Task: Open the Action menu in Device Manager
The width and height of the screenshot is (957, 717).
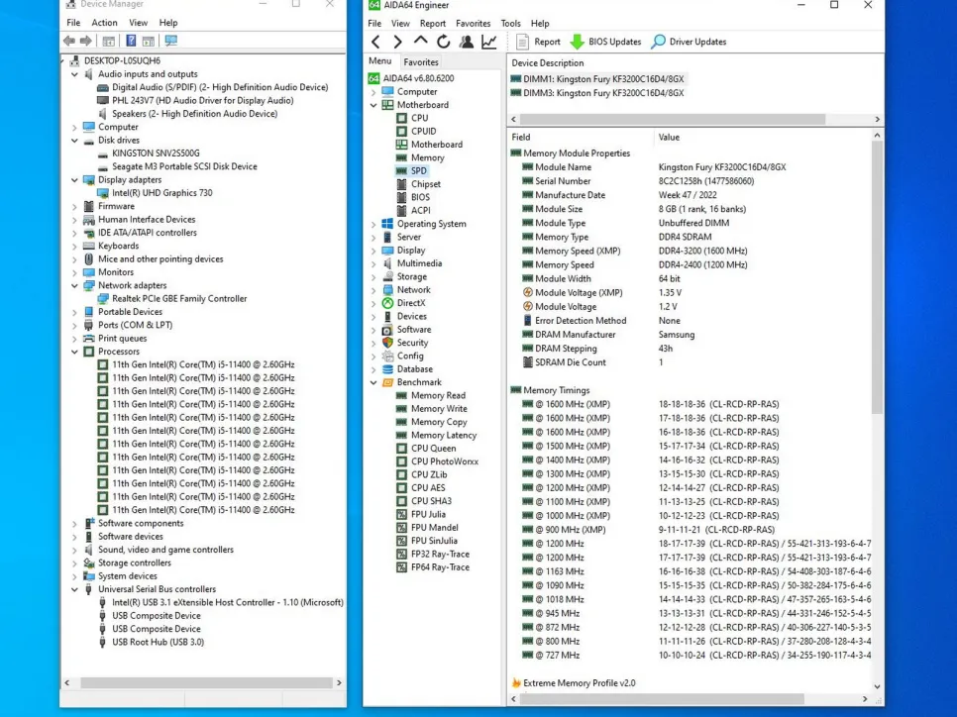Action: point(104,23)
